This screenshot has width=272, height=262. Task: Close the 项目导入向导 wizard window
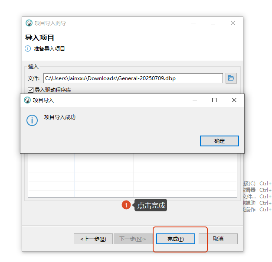point(233,23)
